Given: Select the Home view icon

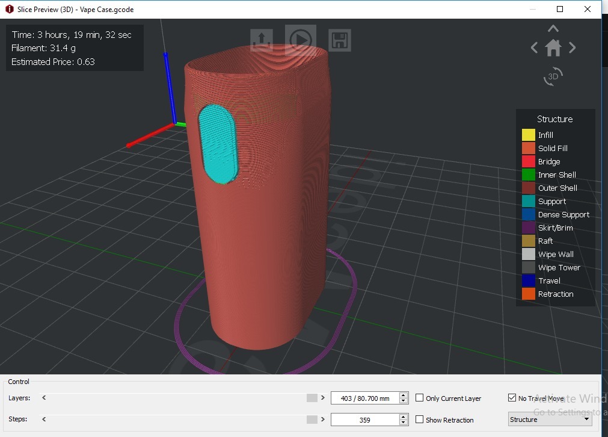Looking at the screenshot, I should point(553,48).
